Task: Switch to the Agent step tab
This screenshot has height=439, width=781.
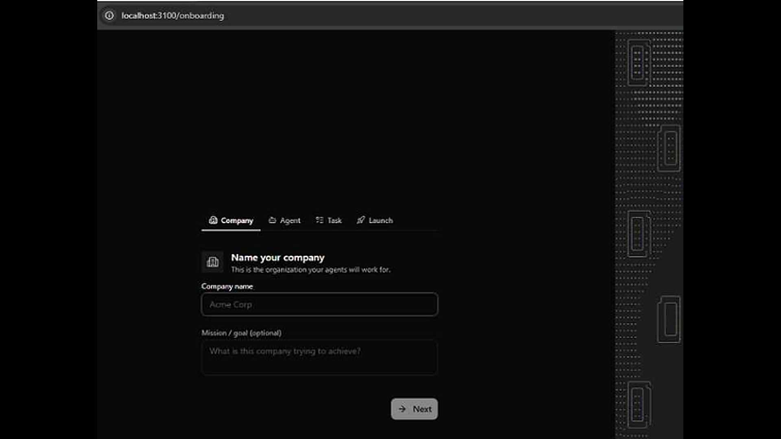Action: [284, 220]
